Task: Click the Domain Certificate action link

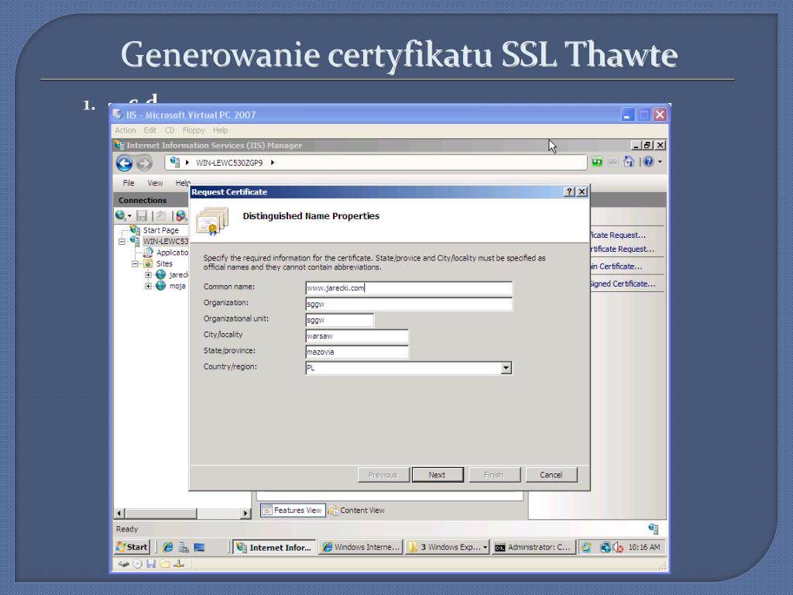Action: [616, 267]
